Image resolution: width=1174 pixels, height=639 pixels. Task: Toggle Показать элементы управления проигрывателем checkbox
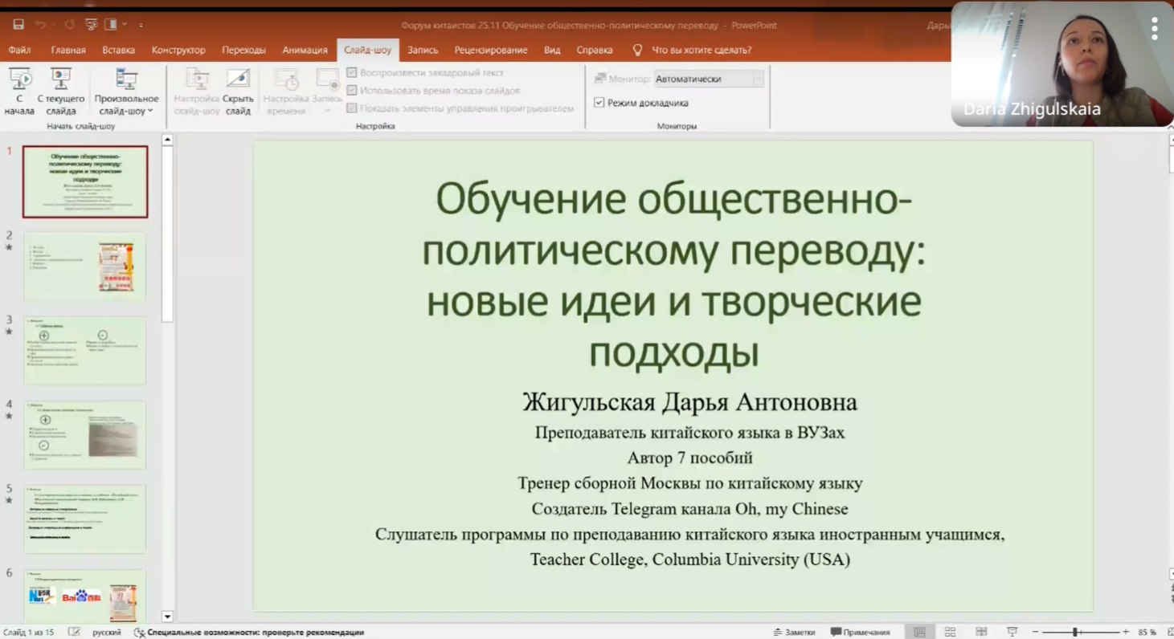pyautogui.click(x=352, y=108)
